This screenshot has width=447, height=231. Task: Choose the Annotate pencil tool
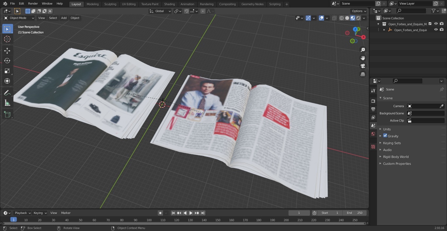pos(7,93)
